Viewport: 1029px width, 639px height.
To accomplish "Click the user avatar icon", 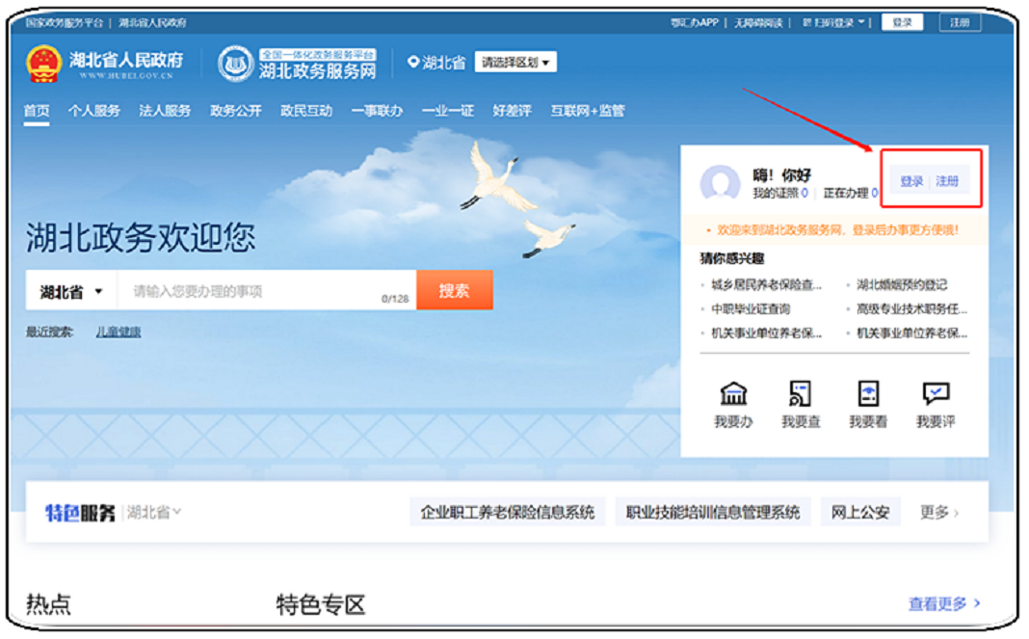I will (720, 182).
